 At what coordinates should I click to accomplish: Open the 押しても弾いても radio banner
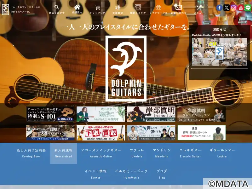(151, 133)
